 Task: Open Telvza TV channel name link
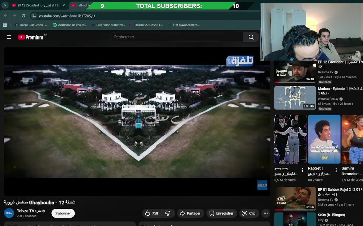pyautogui.click(x=29, y=211)
